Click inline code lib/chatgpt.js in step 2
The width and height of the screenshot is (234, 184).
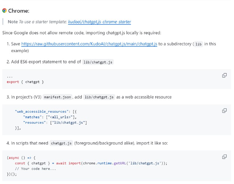pyautogui.click(x=98, y=62)
